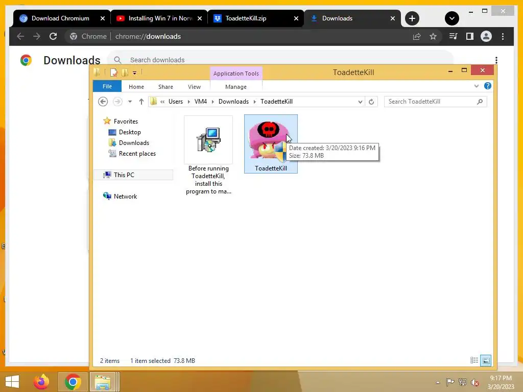
Task: Open Explorer Help question mark
Action: [x=487, y=86]
